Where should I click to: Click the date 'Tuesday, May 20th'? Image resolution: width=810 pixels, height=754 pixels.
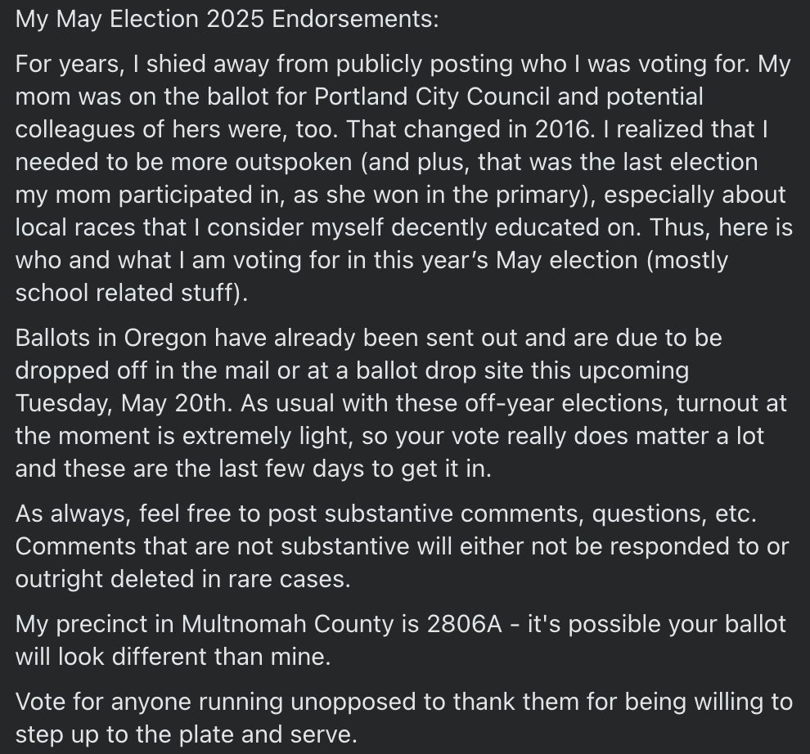coord(124,403)
